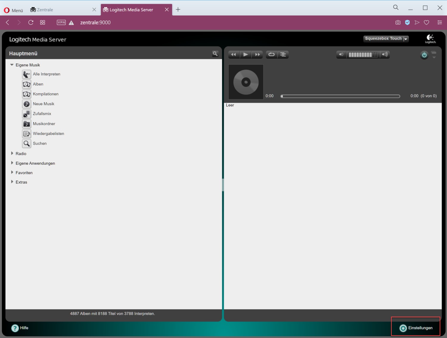Click the search icon in Hauptmenü header
This screenshot has width=447, height=338.
[x=215, y=54]
